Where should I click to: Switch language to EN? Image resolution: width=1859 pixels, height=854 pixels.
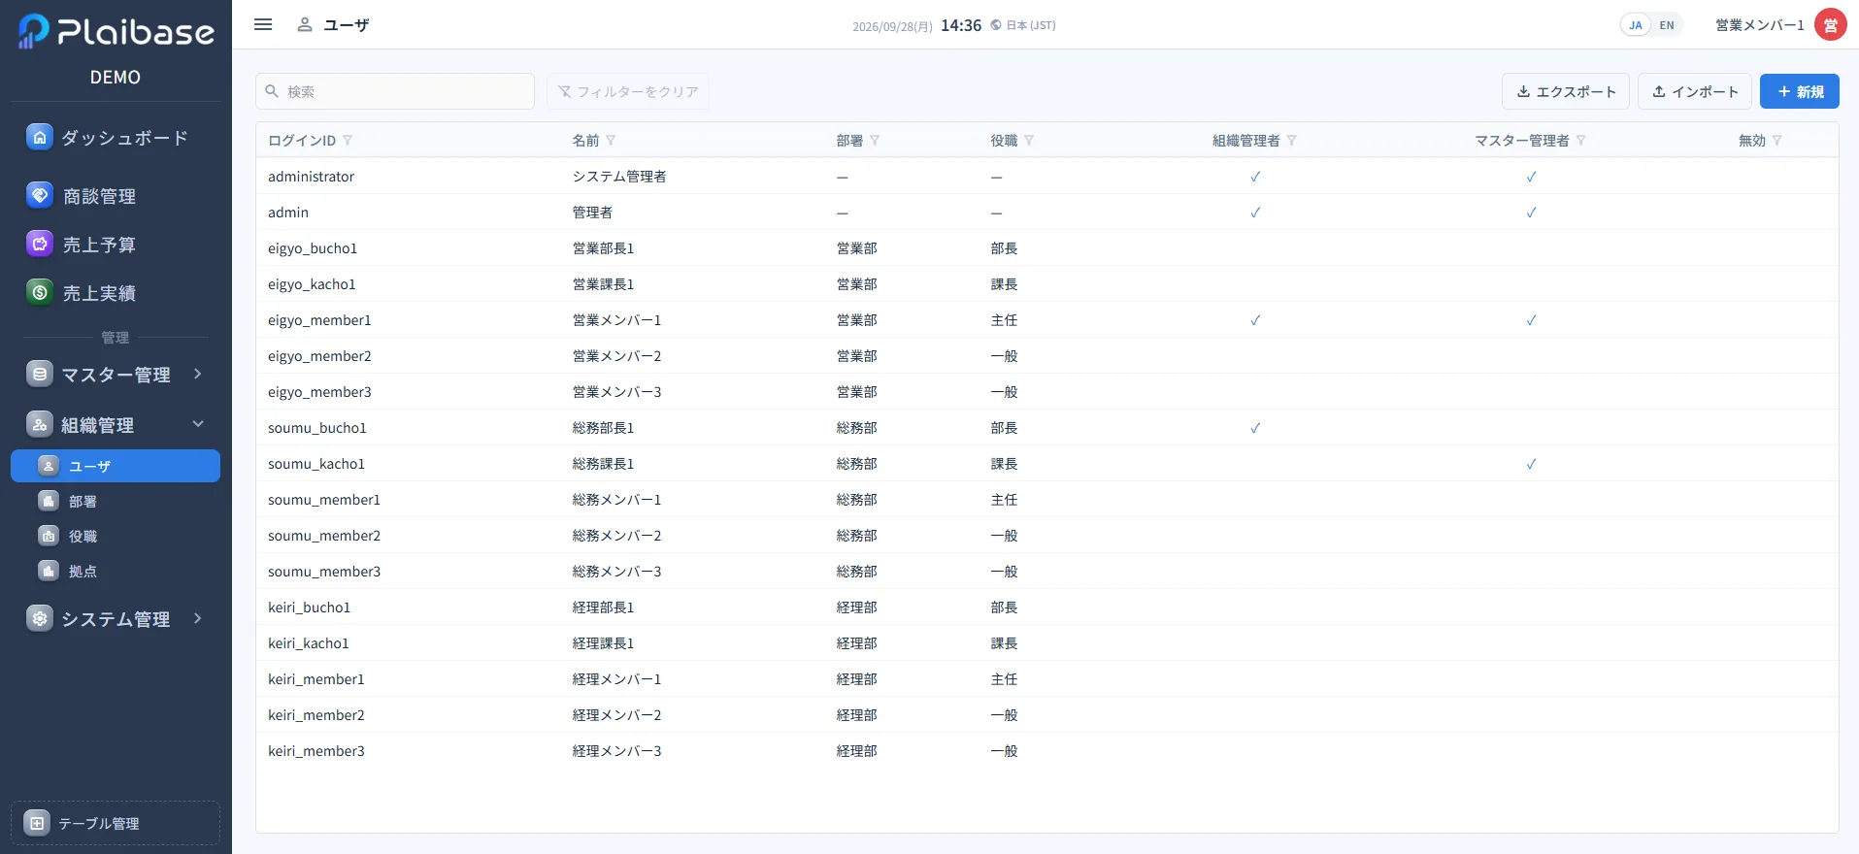point(1667,25)
